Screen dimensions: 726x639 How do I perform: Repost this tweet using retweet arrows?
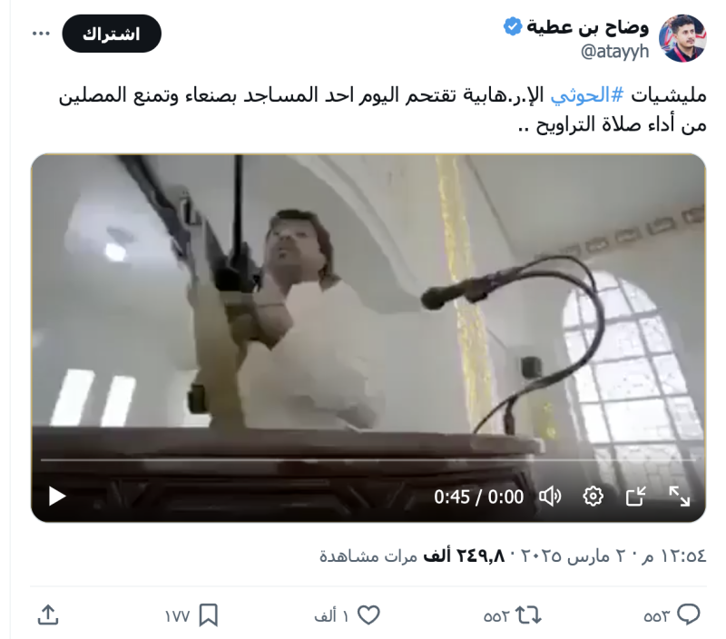pyautogui.click(x=528, y=615)
